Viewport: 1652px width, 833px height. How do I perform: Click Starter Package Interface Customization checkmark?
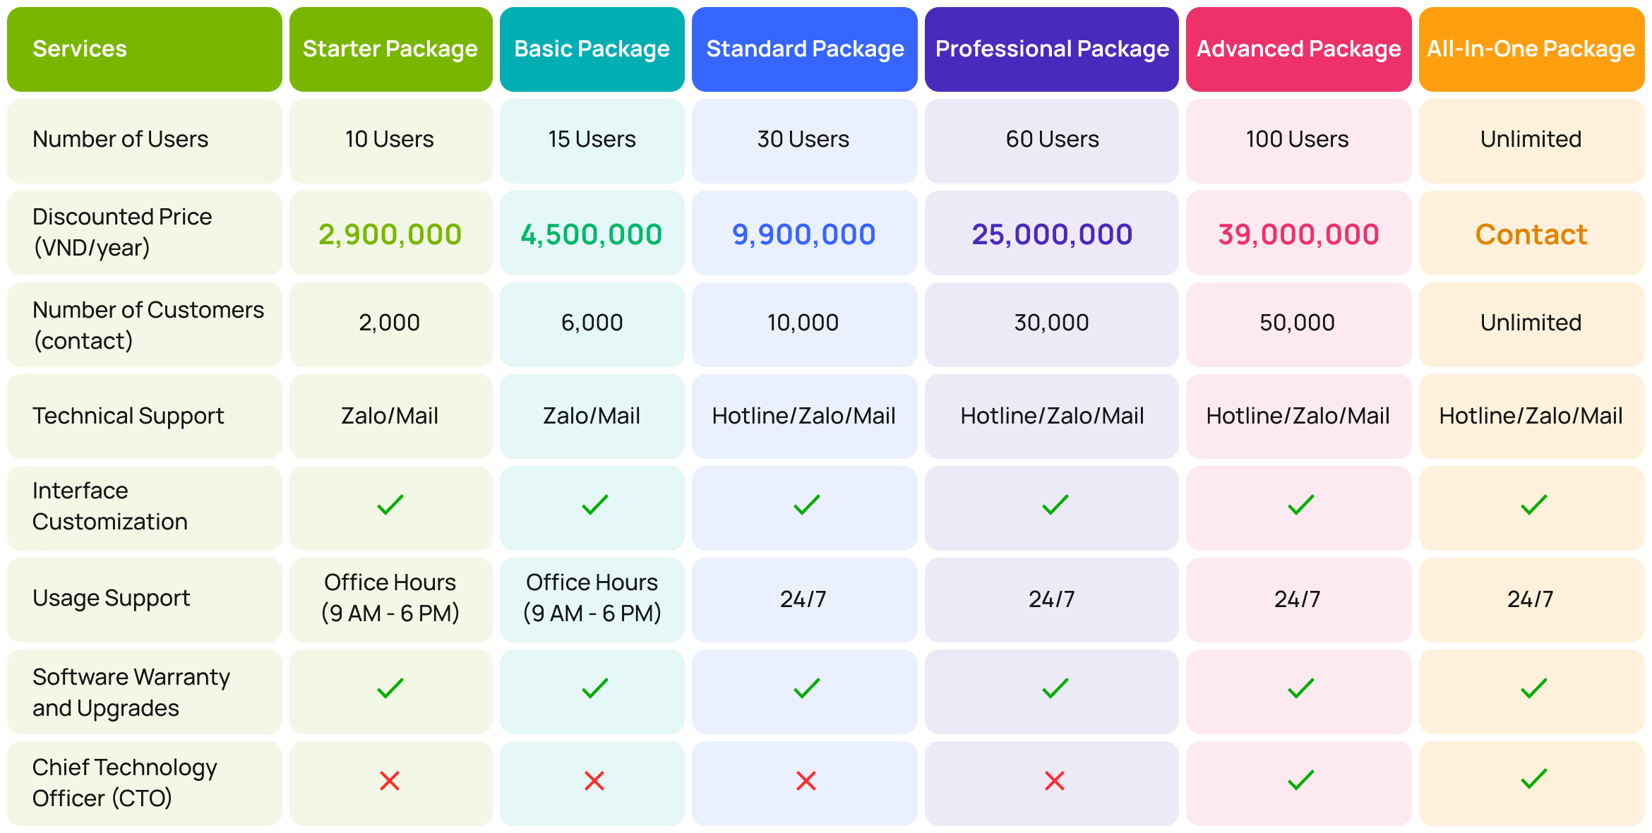[x=390, y=505]
